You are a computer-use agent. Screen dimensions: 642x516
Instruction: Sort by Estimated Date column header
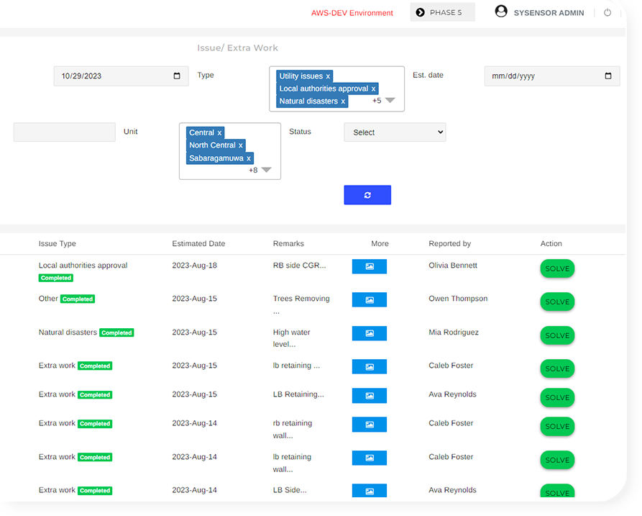(198, 244)
